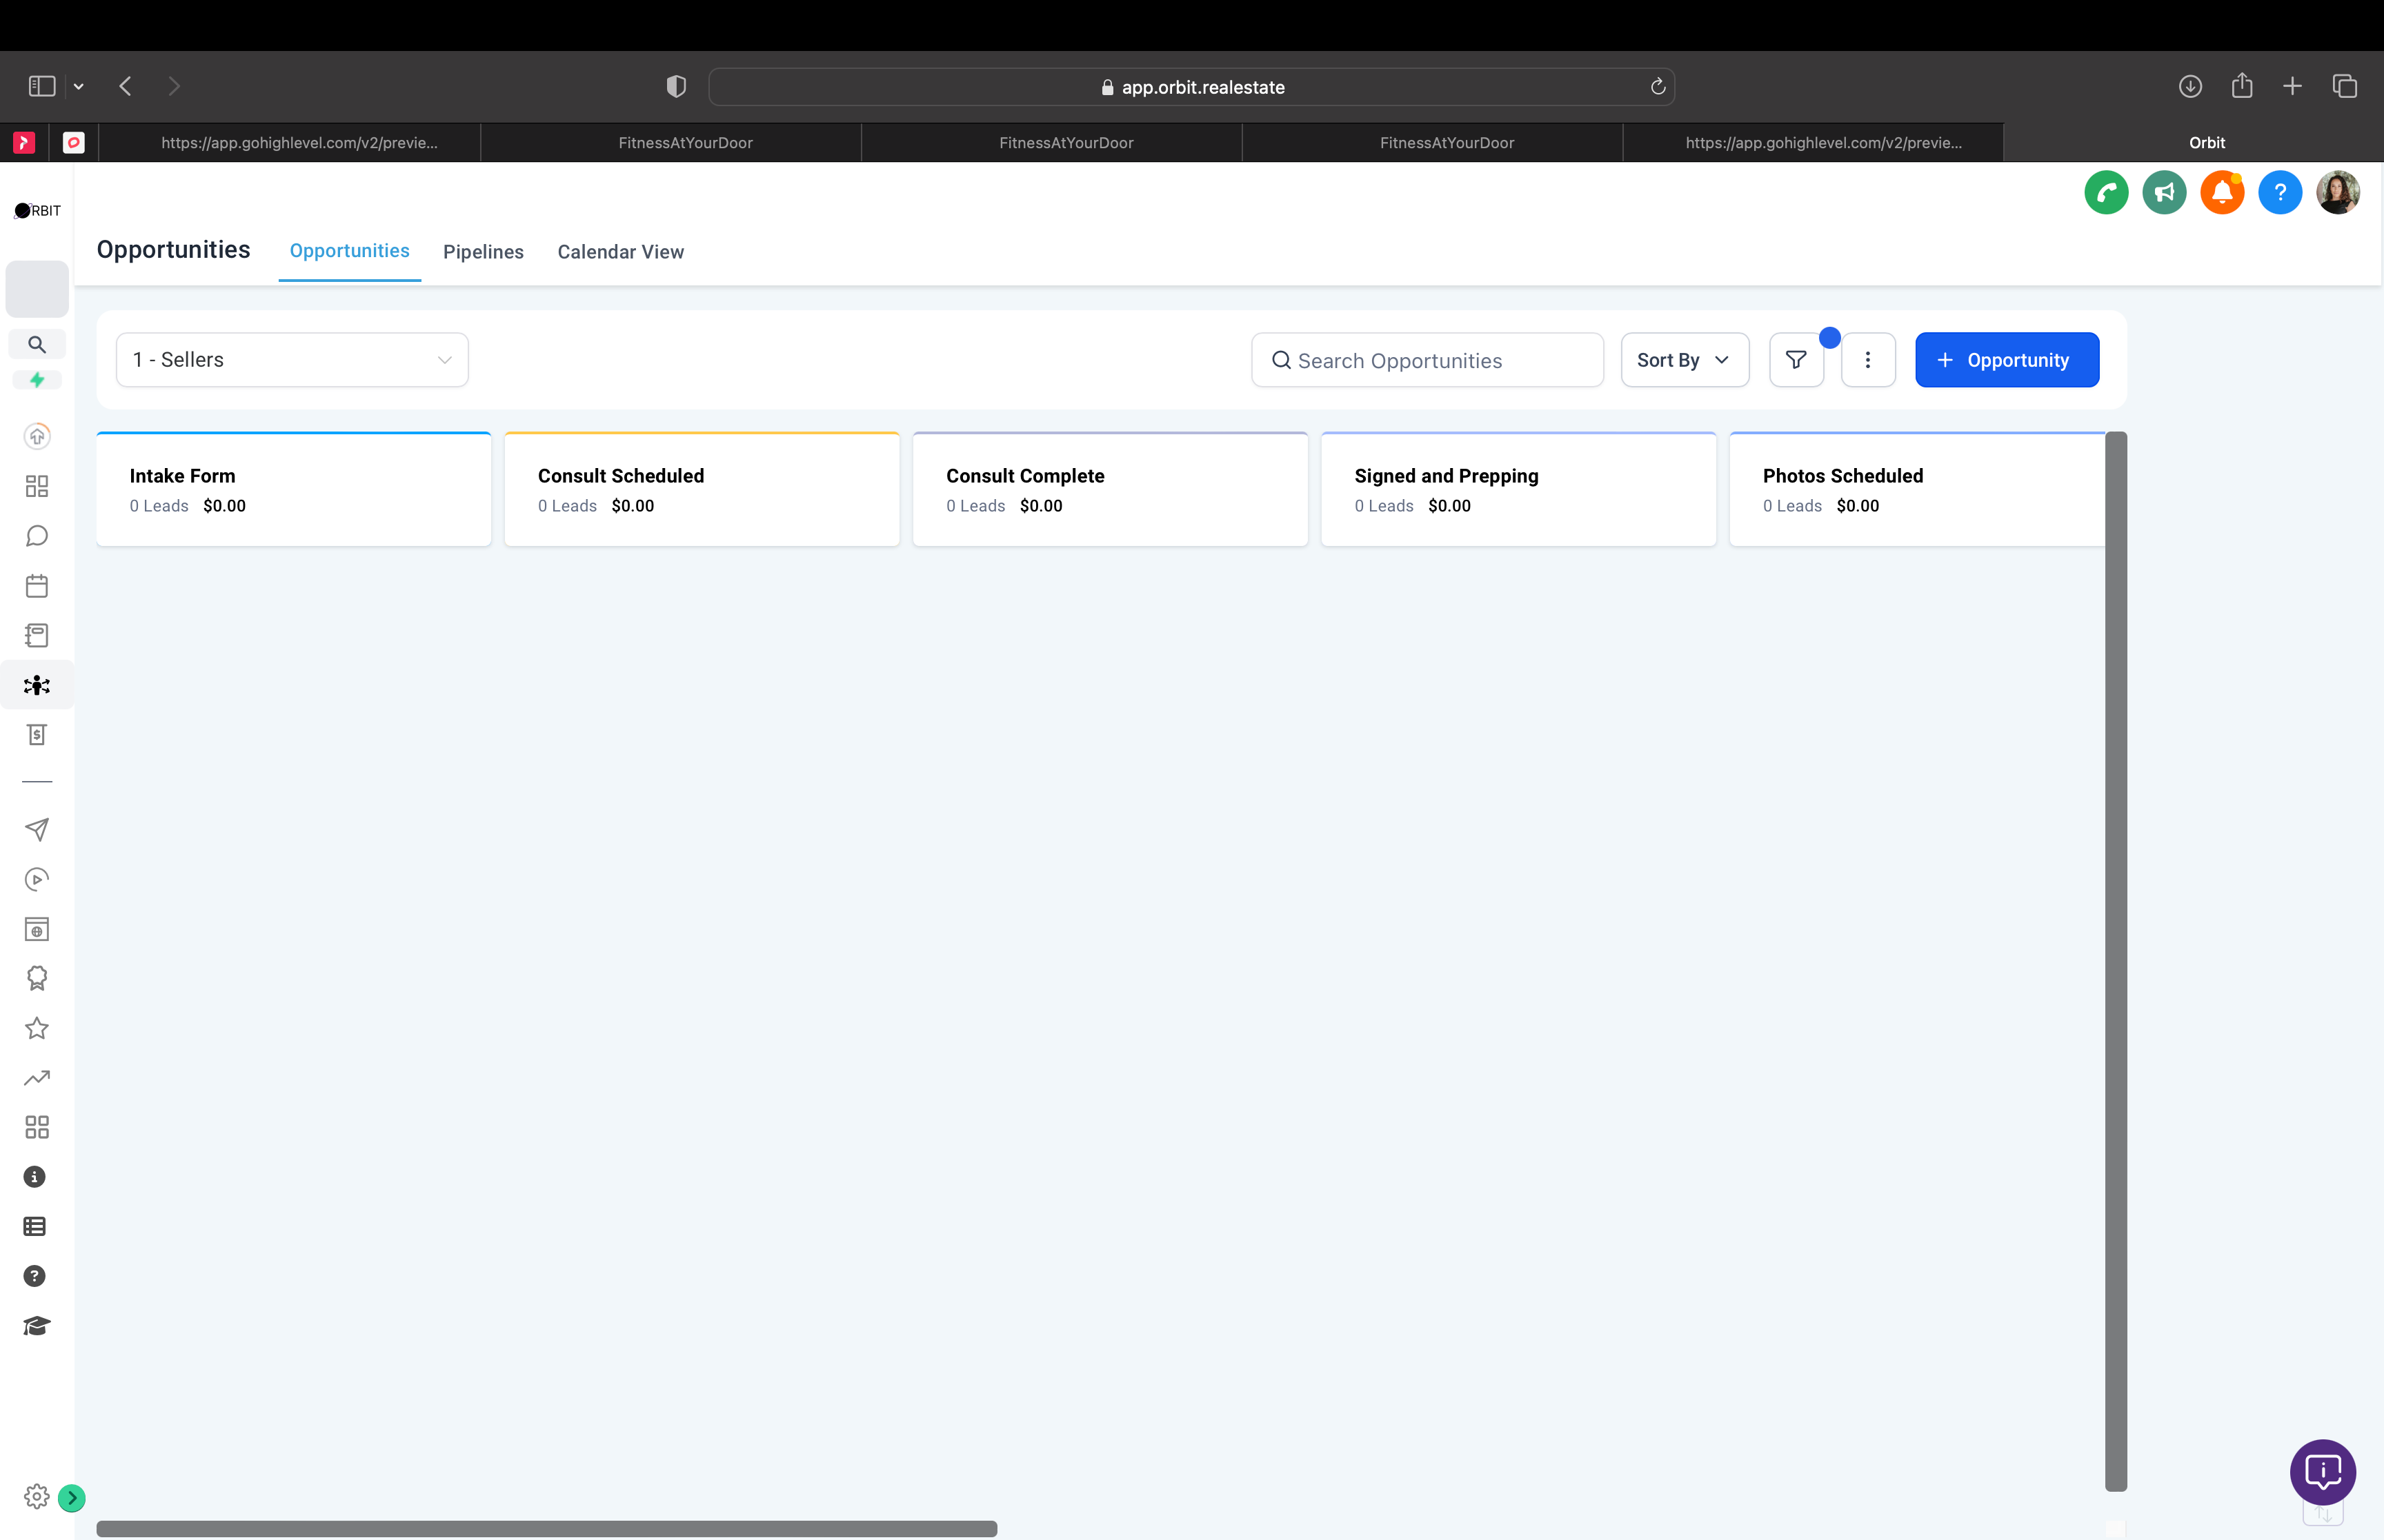
Task: Click the paper plane marketing icon
Action: click(x=37, y=830)
